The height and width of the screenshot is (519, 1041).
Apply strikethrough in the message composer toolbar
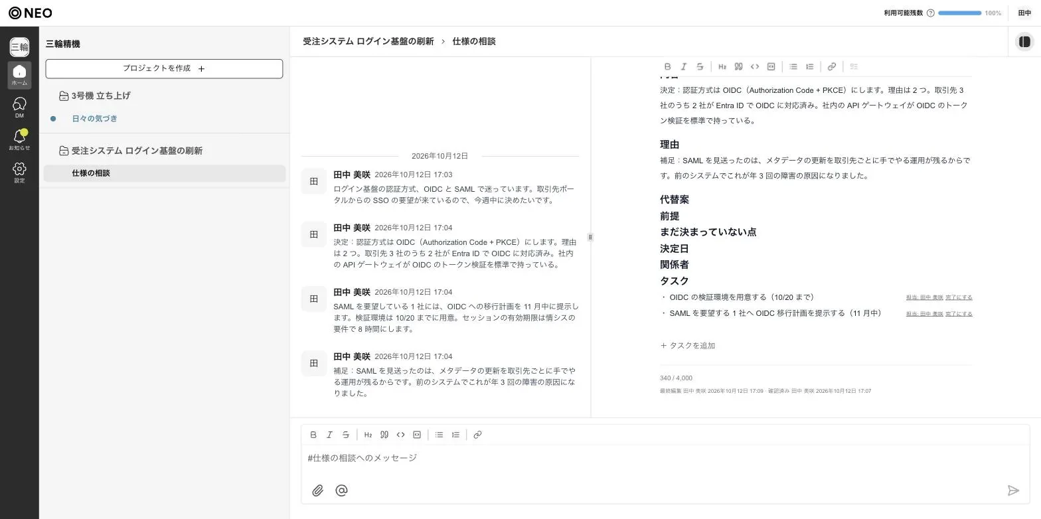click(x=346, y=435)
